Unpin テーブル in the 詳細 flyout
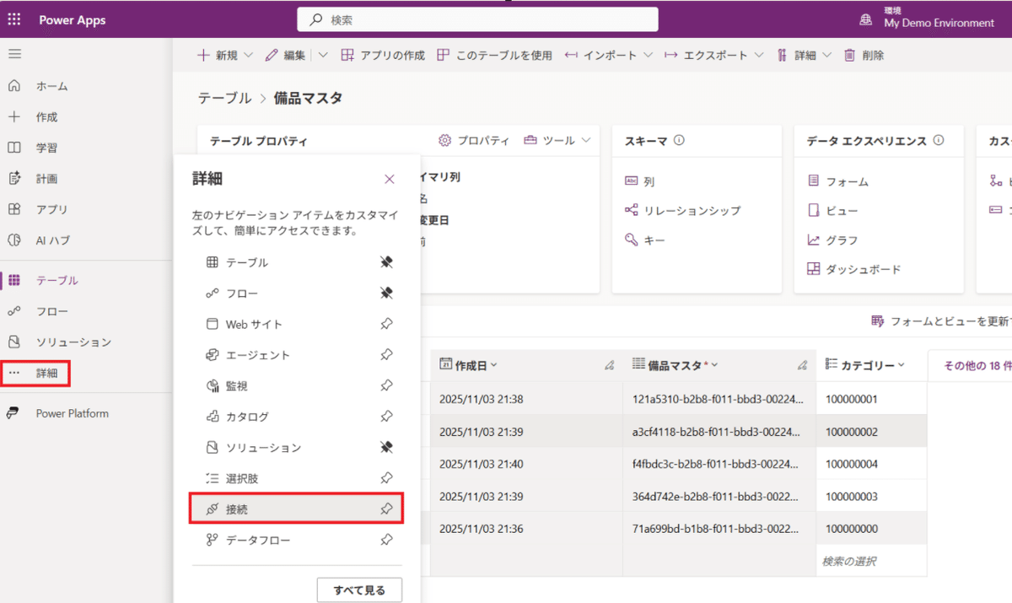Image resolution: width=1012 pixels, height=603 pixels. tap(386, 262)
